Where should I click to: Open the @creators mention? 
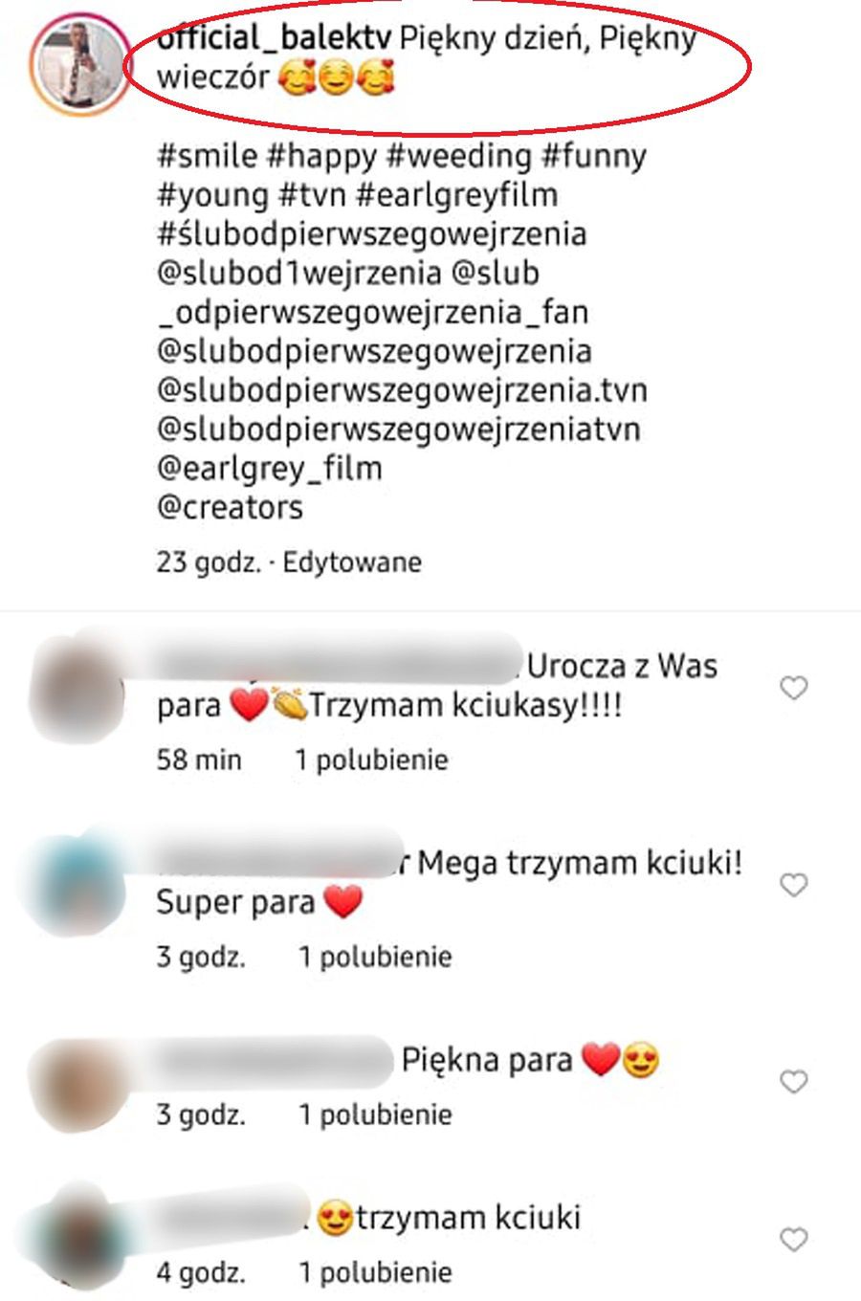pos(230,507)
